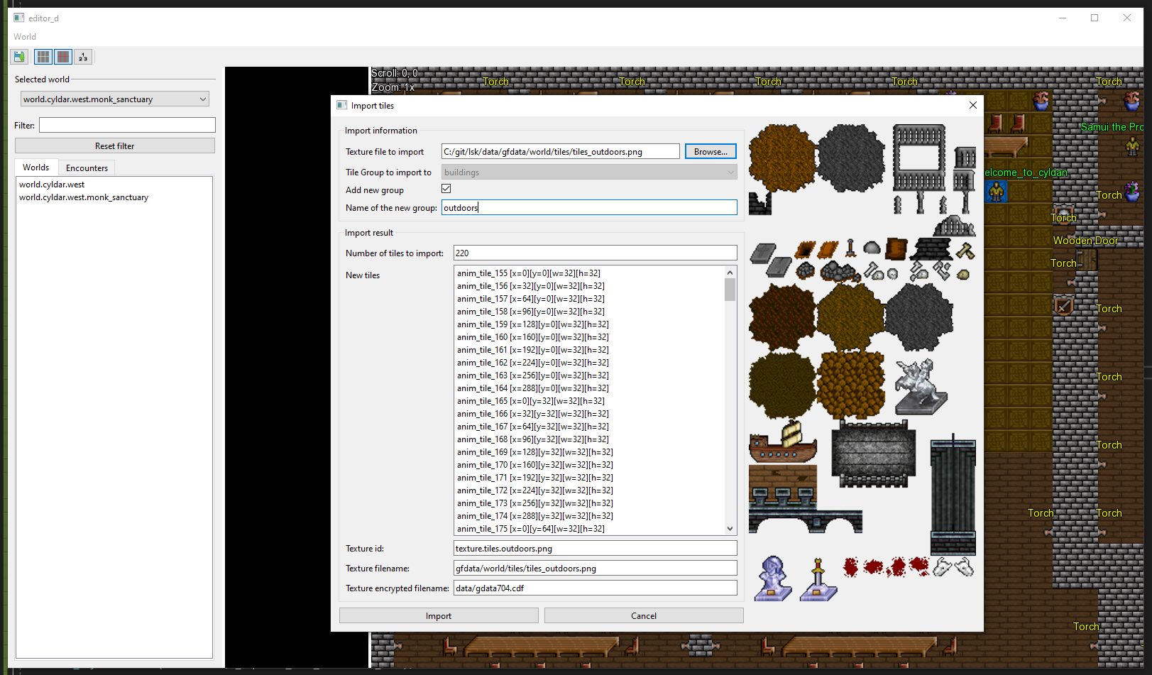Open the Tile Group to import to dropdown

(588, 172)
